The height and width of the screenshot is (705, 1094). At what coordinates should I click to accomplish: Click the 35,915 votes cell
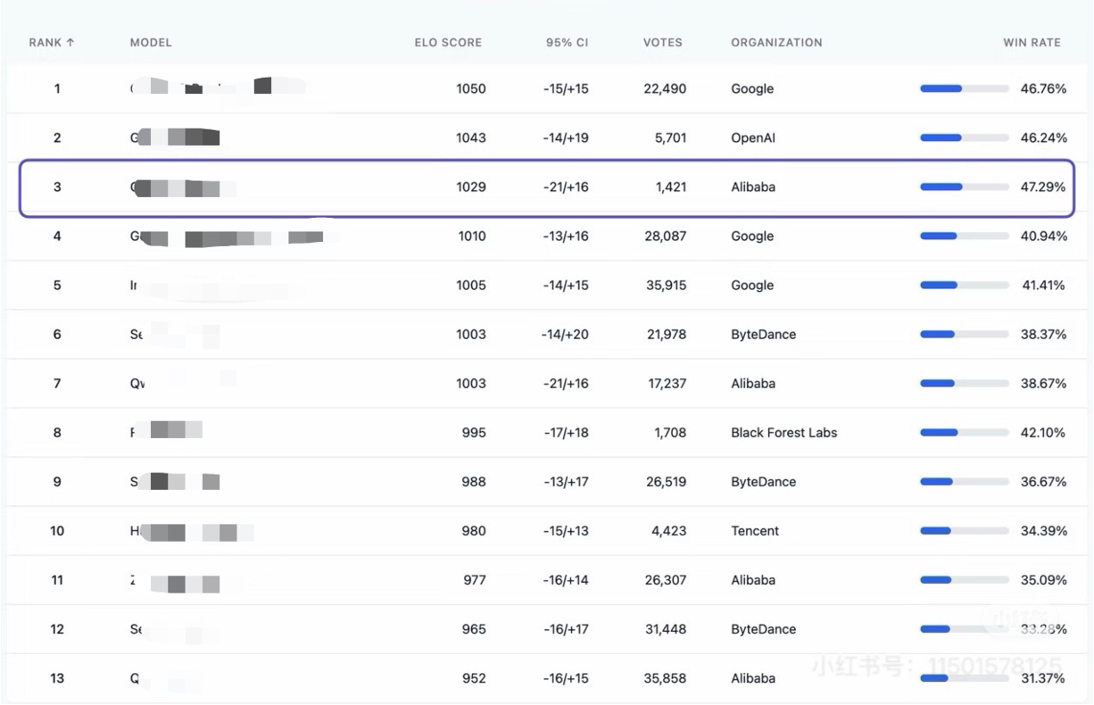[665, 286]
